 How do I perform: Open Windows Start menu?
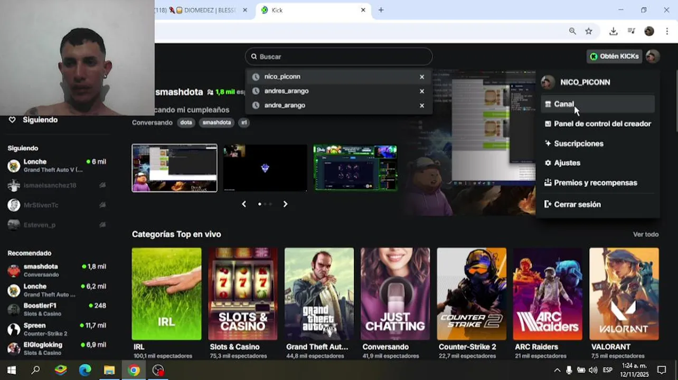[12, 370]
